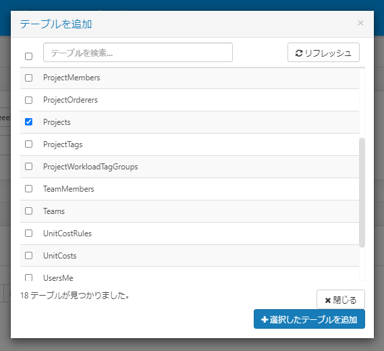Click the ProjectTags row label
The width and height of the screenshot is (384, 351).
click(x=63, y=144)
